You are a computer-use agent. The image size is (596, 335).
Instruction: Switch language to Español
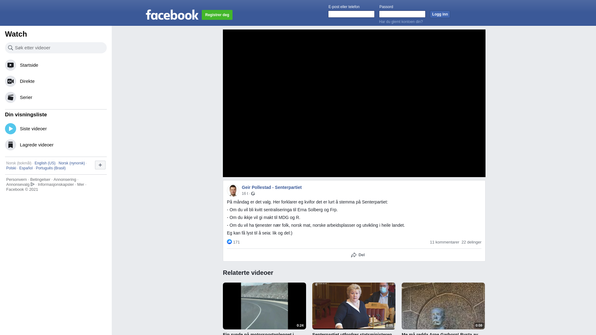[26, 168]
